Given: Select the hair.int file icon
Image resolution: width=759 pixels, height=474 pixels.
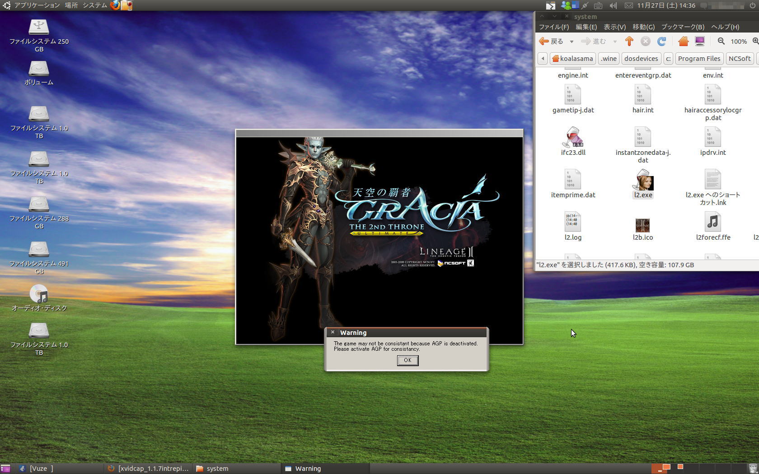Looking at the screenshot, I should (x=643, y=95).
